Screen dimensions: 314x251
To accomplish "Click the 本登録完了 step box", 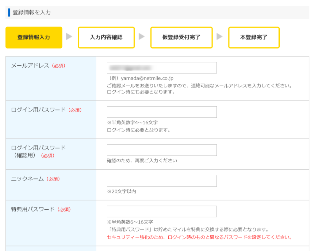I will tap(254, 37).
